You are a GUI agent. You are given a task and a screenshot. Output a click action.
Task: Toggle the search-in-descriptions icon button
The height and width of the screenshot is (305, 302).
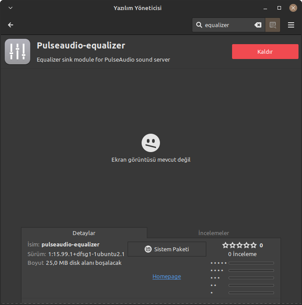click(273, 25)
